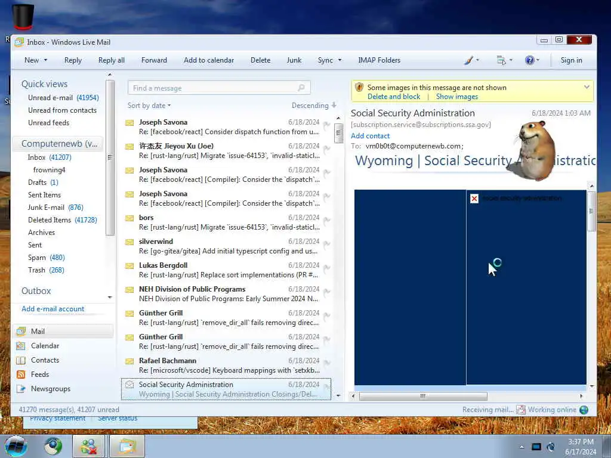The image size is (611, 458).
Task: Select Unread e-mail quick view
Action: [63, 97]
